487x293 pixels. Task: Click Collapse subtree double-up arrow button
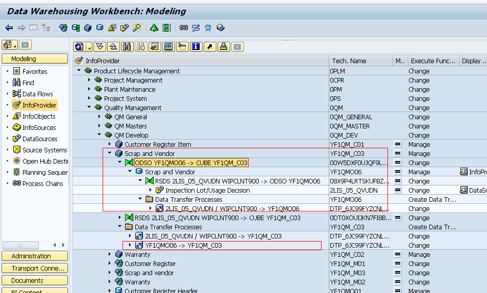[113, 47]
